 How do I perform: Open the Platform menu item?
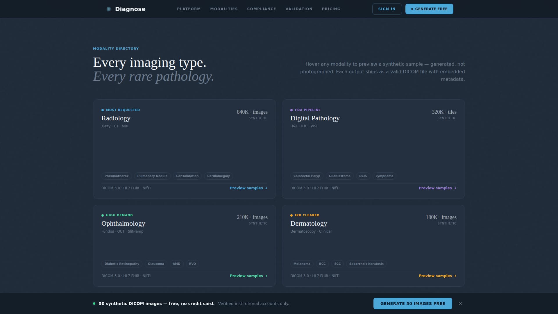point(189,9)
